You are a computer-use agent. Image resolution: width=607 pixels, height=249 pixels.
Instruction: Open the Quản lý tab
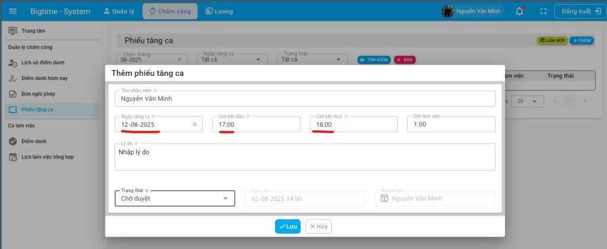pyautogui.click(x=119, y=11)
